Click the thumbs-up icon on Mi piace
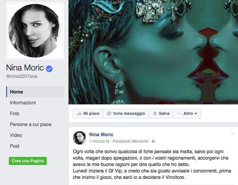 pos(79,114)
